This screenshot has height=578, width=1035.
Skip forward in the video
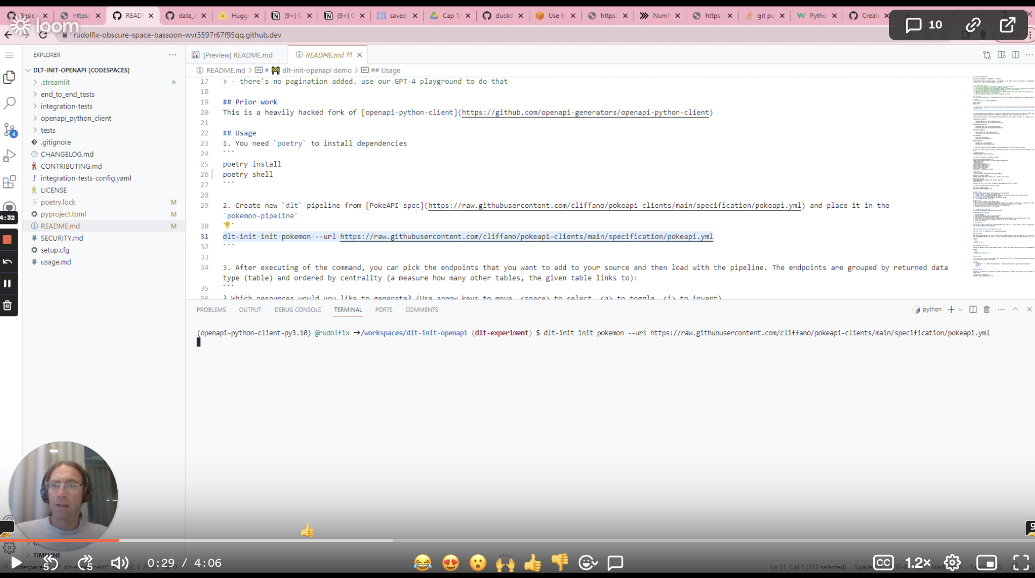[x=85, y=562]
